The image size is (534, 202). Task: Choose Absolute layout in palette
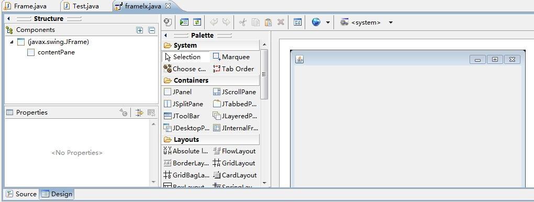tap(186, 151)
